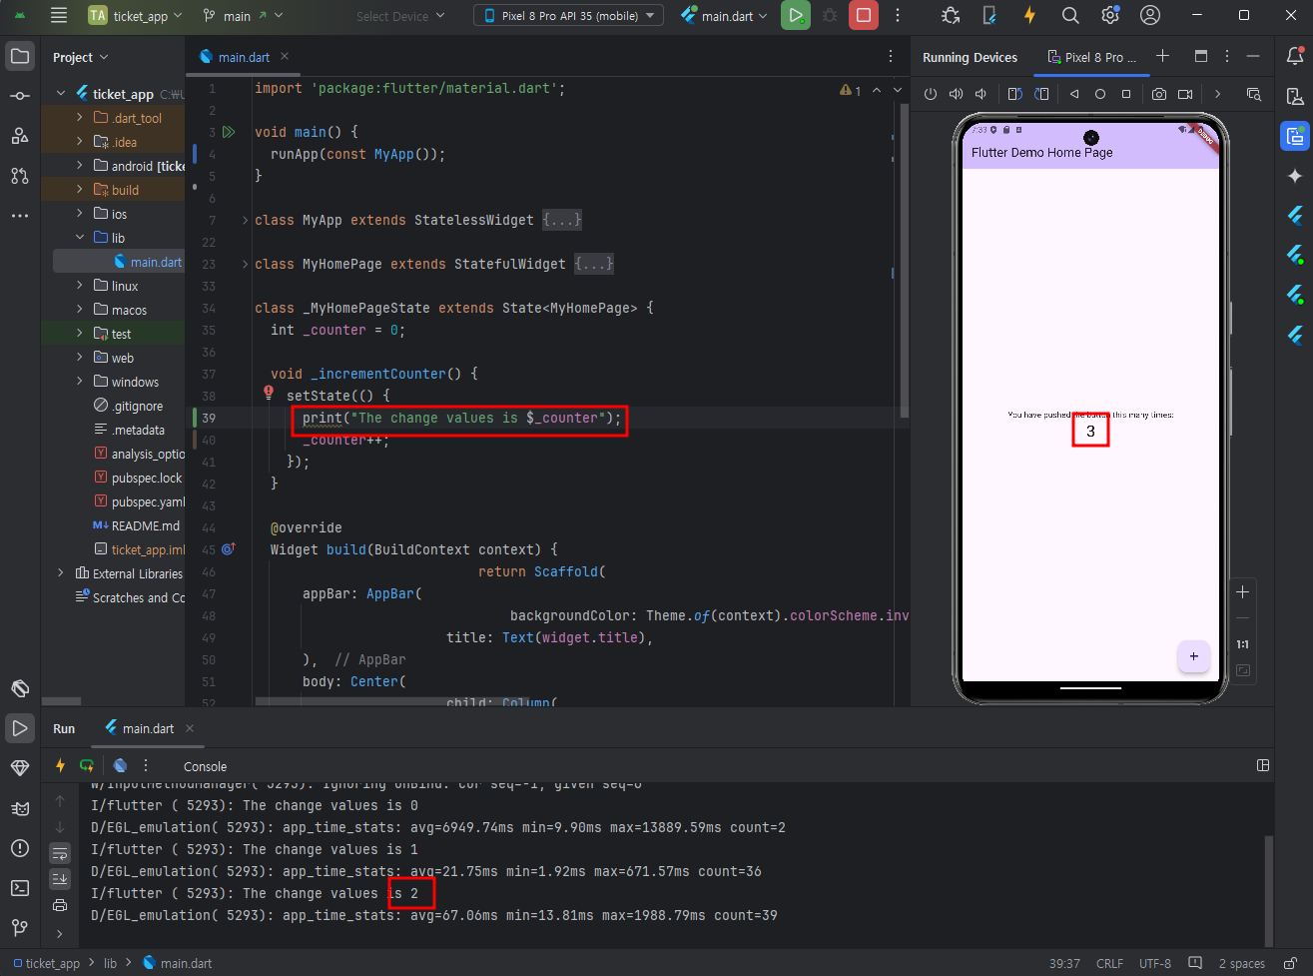Viewport: 1313px width, 976px height.
Task: Open the Pull Requests tool window
Action: coord(20,176)
